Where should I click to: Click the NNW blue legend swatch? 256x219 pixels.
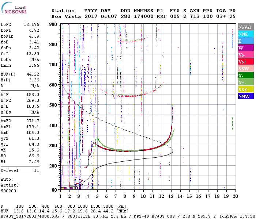click(x=245, y=96)
